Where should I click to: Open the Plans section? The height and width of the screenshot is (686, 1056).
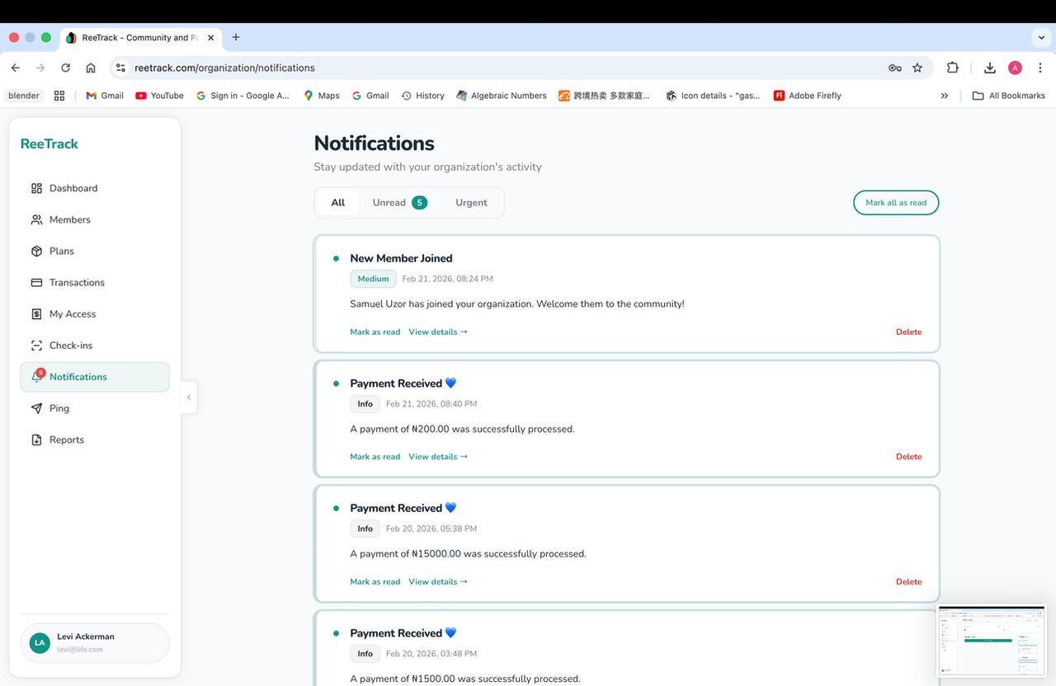coord(35,251)
